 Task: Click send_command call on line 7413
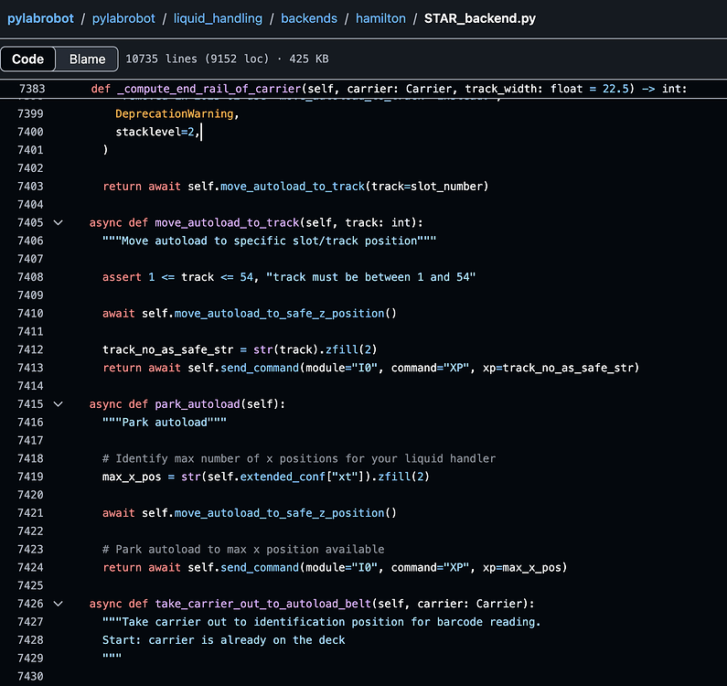(x=260, y=368)
